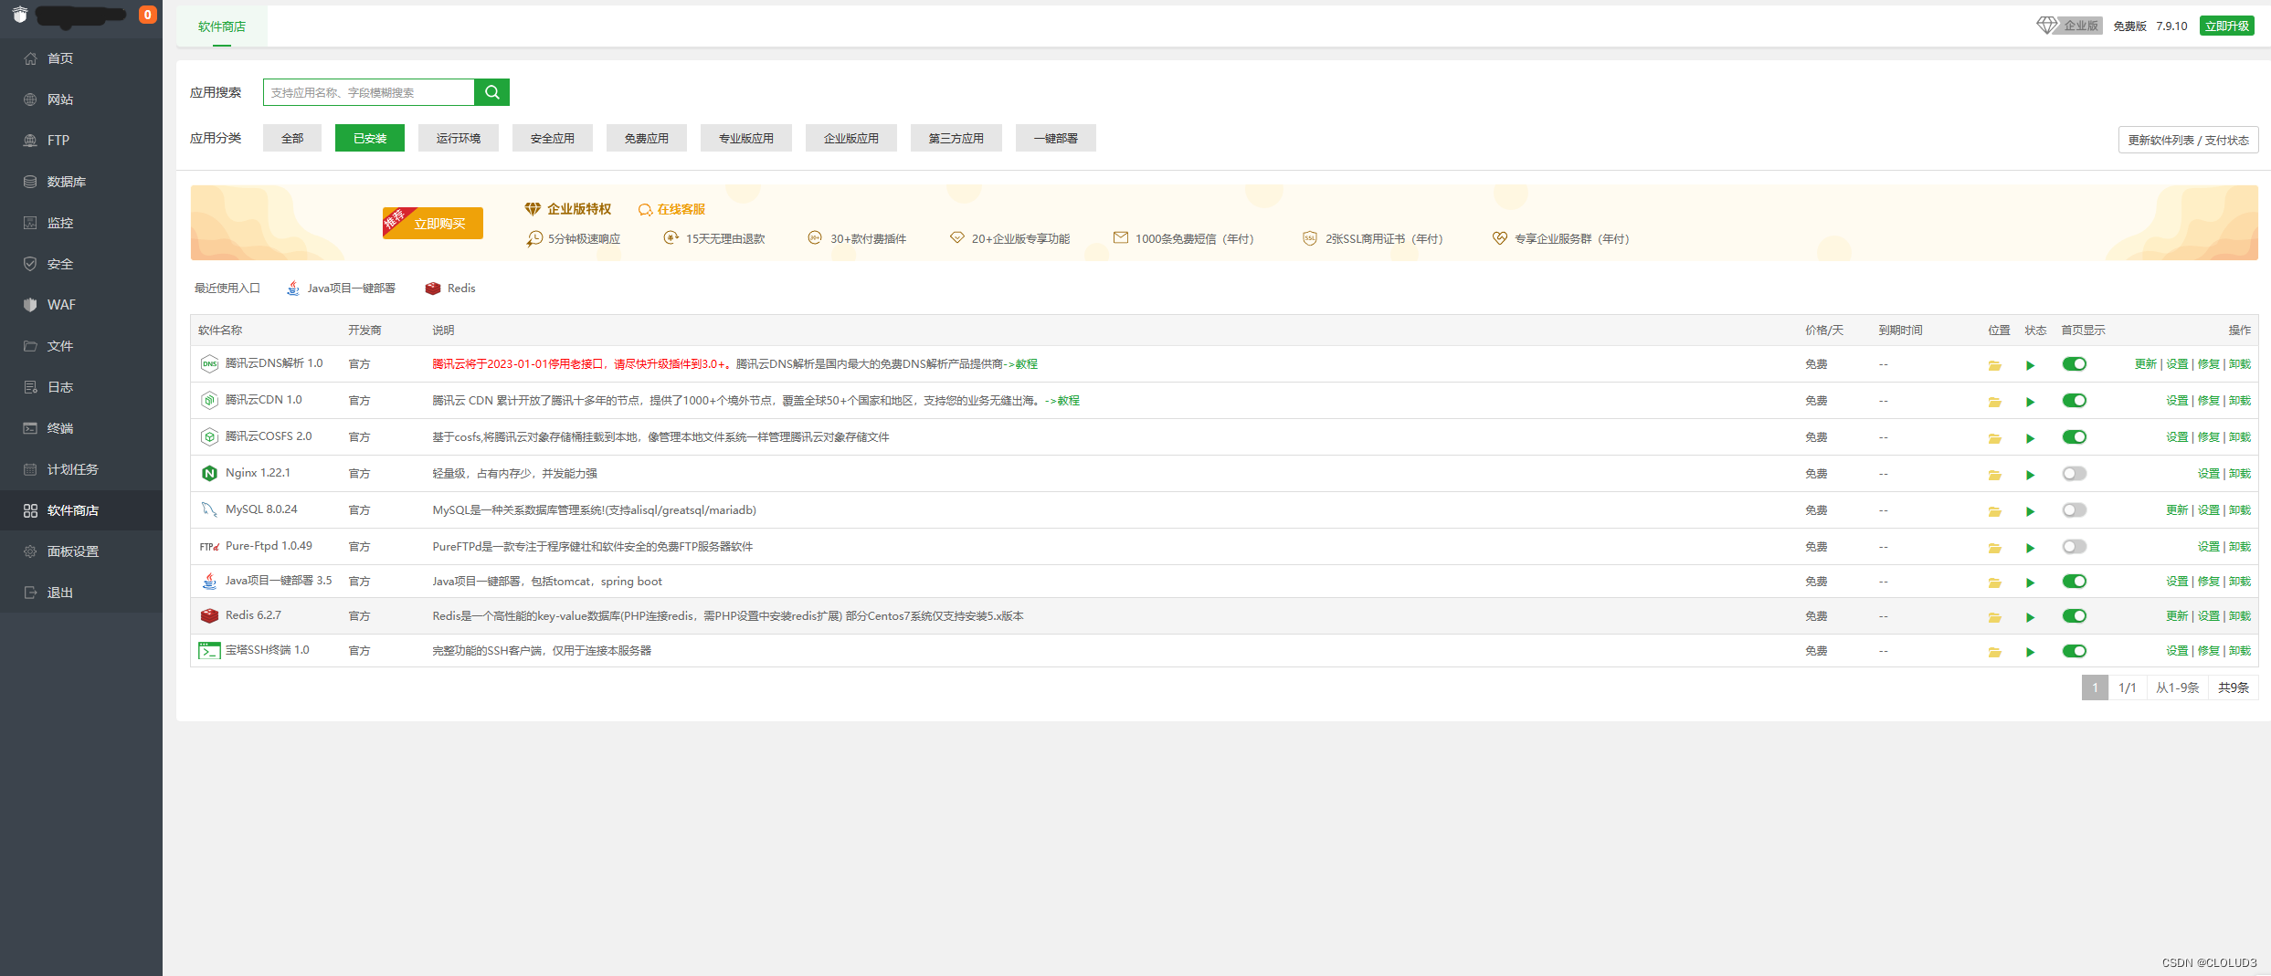Enable homepage display for Nginx
Viewport: 2271px width, 976px height.
(2074, 473)
